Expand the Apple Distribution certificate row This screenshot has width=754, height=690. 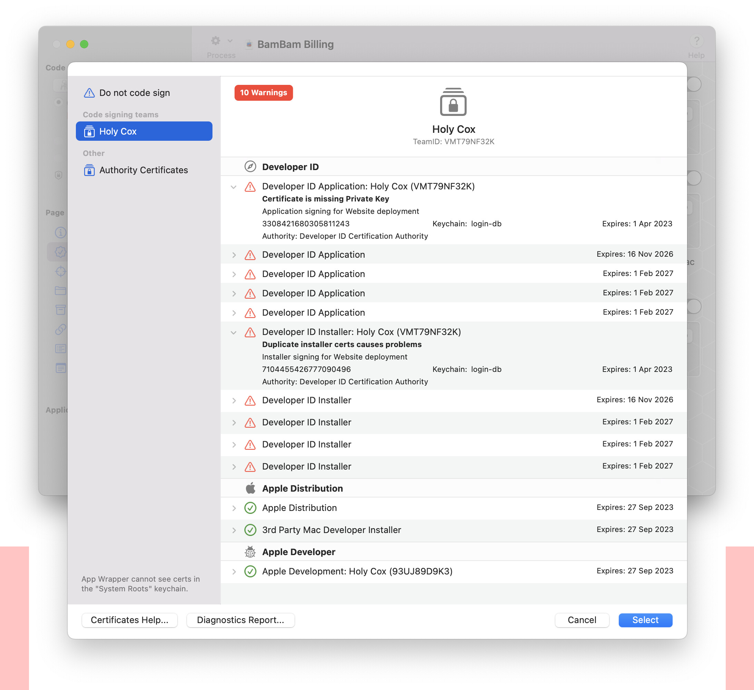(234, 508)
